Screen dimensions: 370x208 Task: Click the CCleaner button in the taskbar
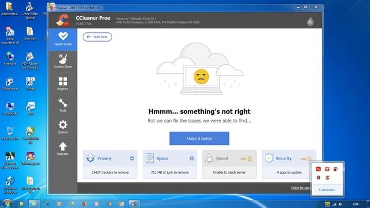click(x=134, y=204)
